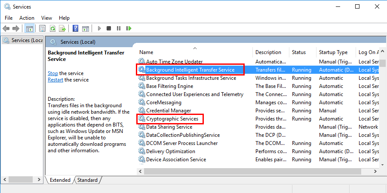Select Device Association Service row
This screenshot has width=387, height=193.
(x=258, y=159)
